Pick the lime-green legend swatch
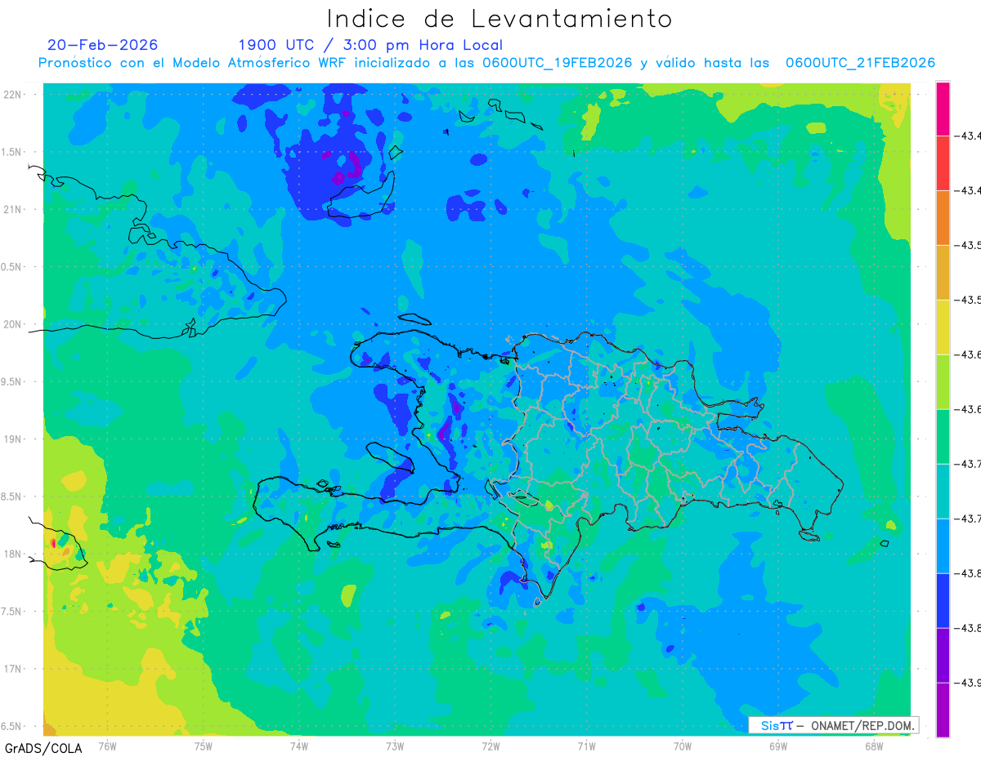 click(x=943, y=382)
